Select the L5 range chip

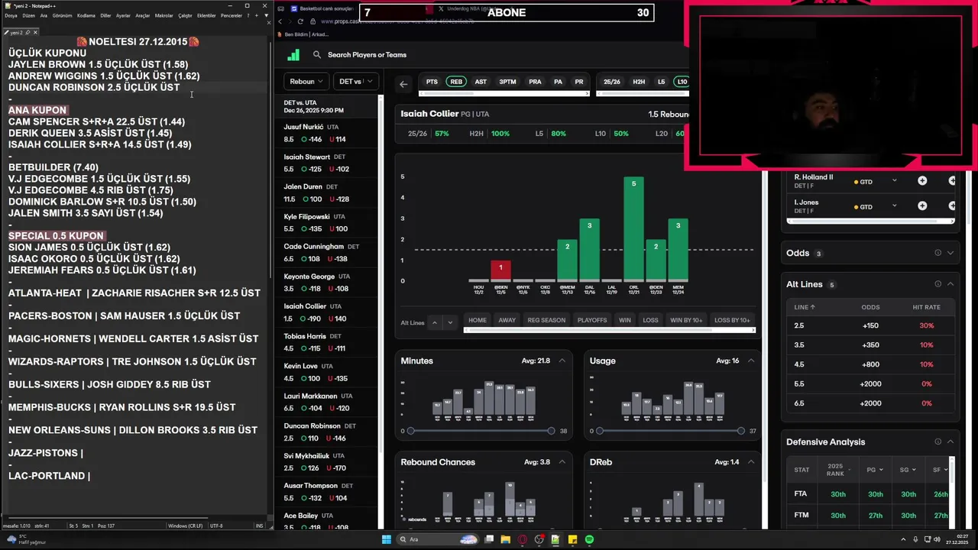661,82
